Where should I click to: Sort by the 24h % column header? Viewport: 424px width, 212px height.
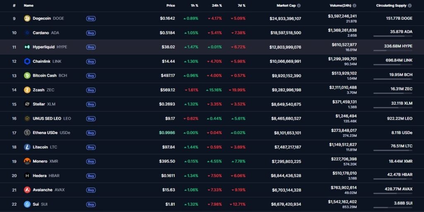(x=217, y=6)
